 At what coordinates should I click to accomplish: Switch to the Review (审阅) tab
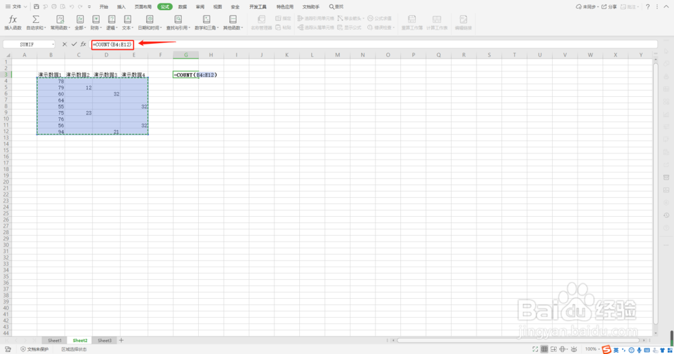click(200, 7)
